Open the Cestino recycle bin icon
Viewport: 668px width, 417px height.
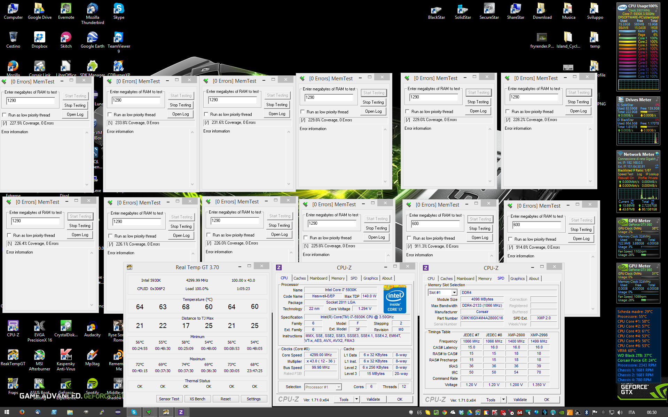point(13,40)
